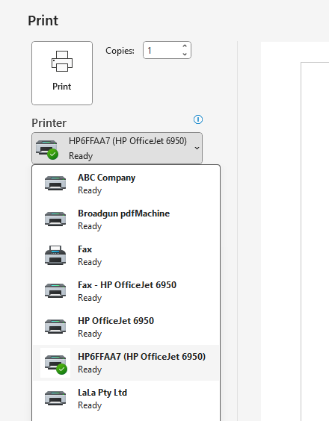Increase copies with the up arrow
329x421 pixels.
click(x=185, y=46)
